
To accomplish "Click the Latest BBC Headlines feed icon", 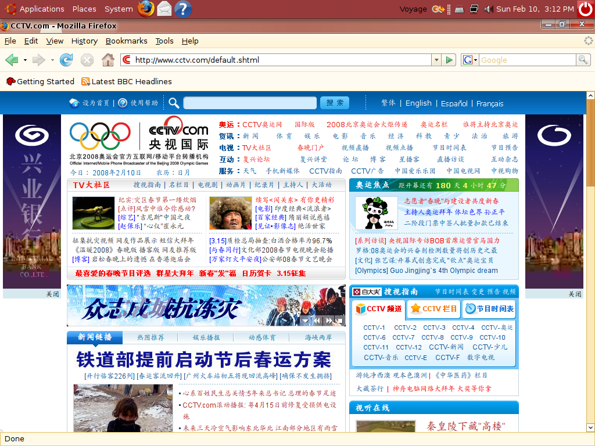I will 86,81.
